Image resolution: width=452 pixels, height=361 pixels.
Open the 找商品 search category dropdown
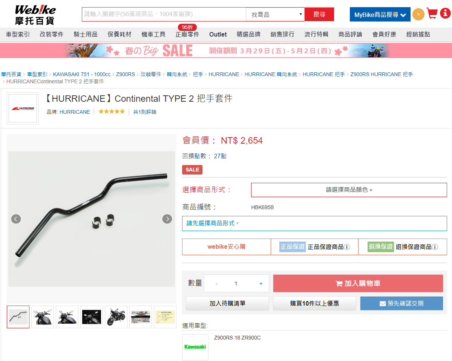pyautogui.click(x=275, y=14)
